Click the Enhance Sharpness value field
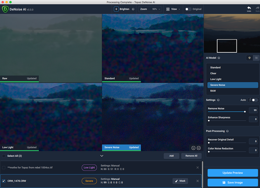This screenshot has height=188, width=260. [x=253, y=119]
